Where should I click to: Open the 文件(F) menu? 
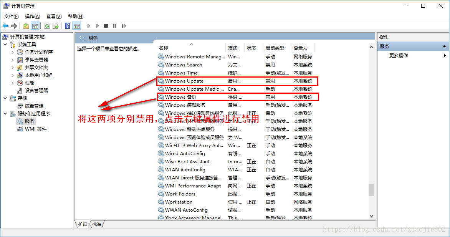[x=11, y=17]
